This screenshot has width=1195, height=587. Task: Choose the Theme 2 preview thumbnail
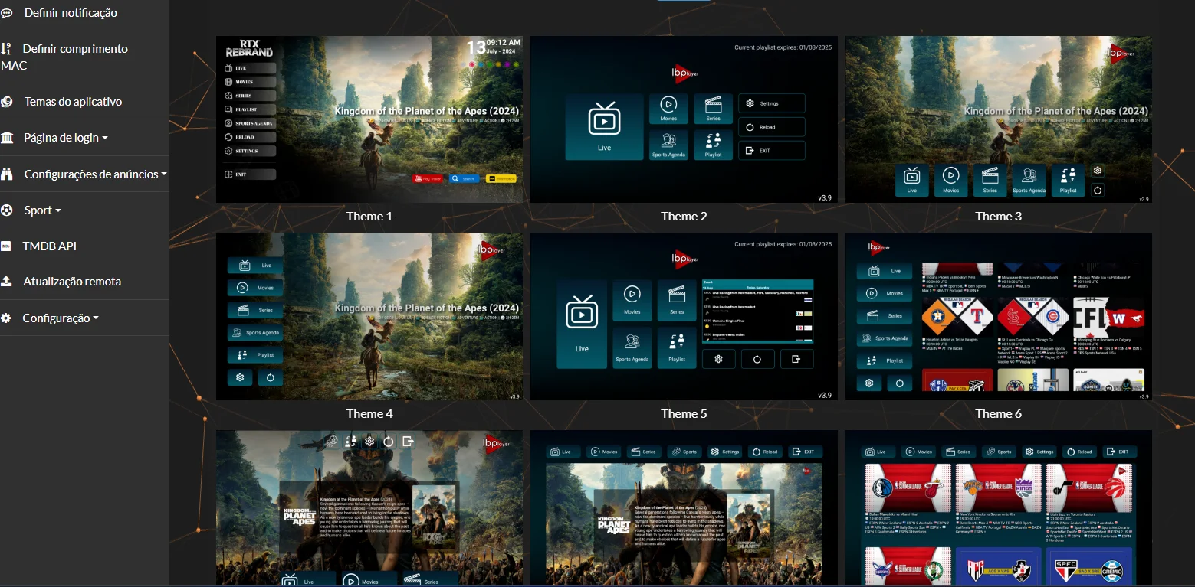click(x=684, y=119)
